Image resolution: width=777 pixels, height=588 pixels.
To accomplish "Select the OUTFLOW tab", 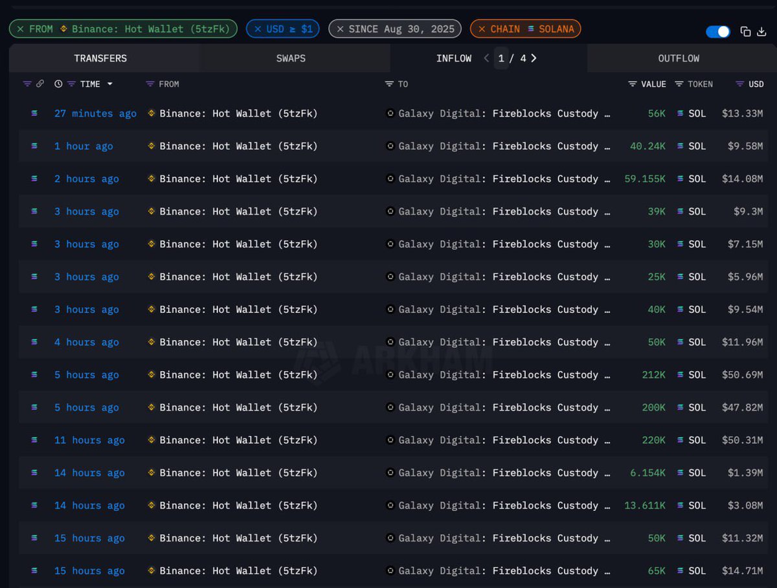I will (679, 58).
